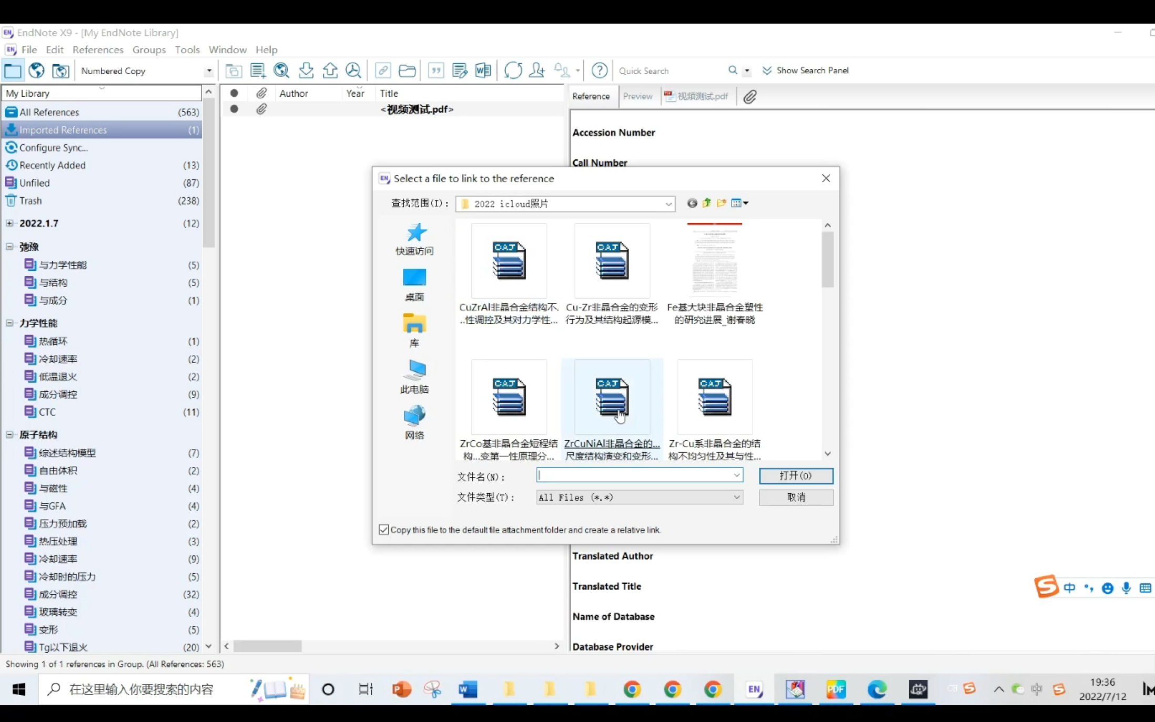
Task: Click the 打开 button to open selected file
Action: 796,475
